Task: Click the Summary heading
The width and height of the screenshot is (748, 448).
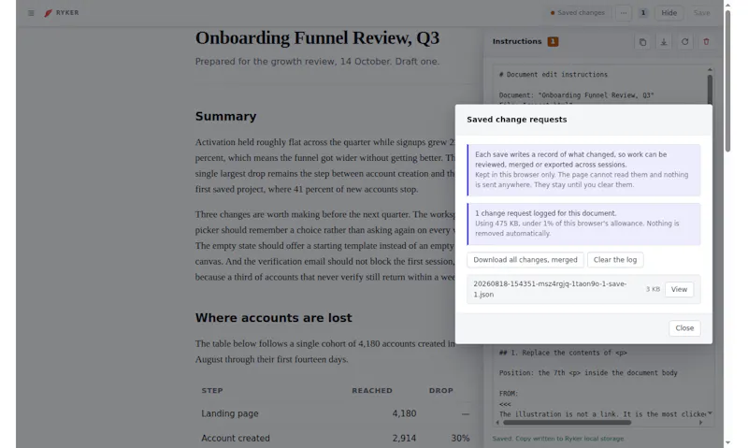Action: (225, 116)
